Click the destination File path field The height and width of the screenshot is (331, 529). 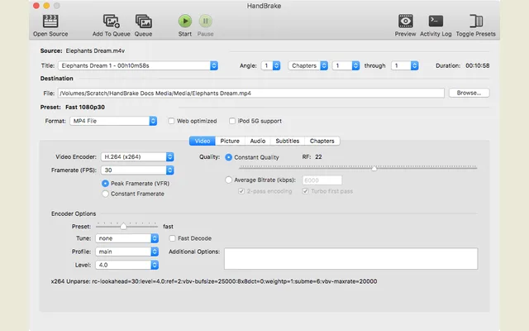tap(251, 94)
